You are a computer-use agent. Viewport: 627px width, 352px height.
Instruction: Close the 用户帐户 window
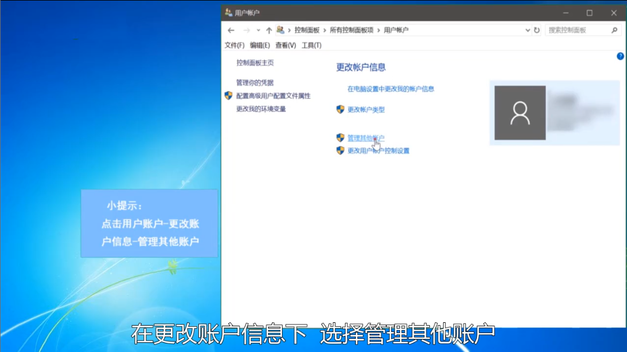tap(614, 13)
